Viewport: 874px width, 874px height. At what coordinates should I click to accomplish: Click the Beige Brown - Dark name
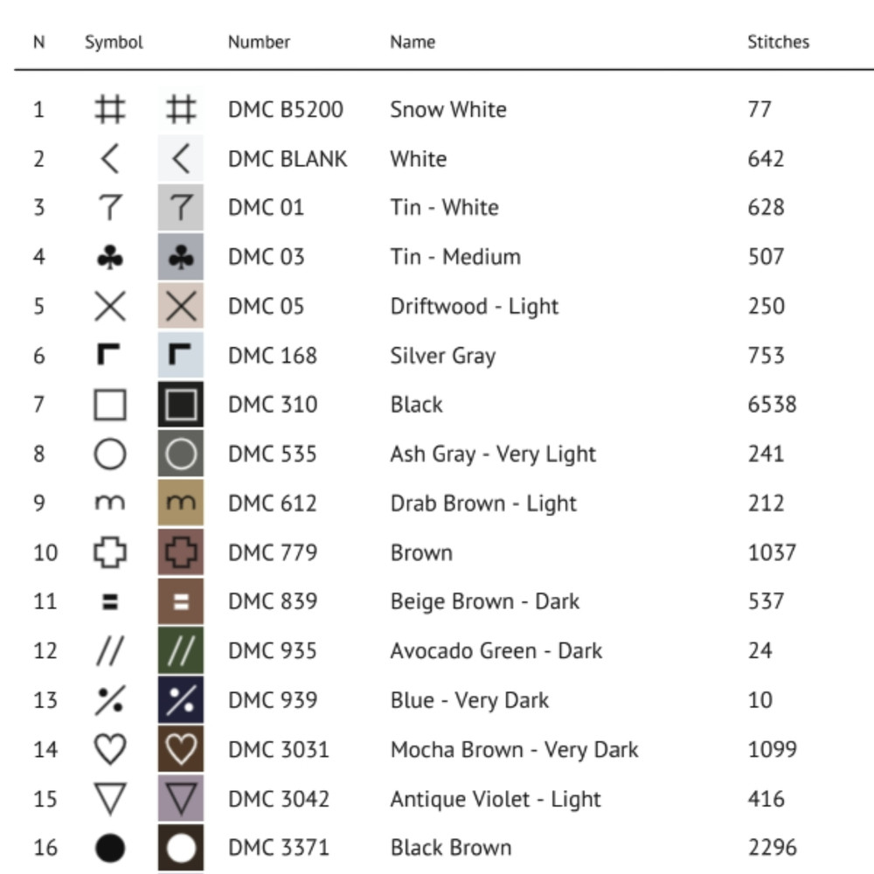click(484, 601)
